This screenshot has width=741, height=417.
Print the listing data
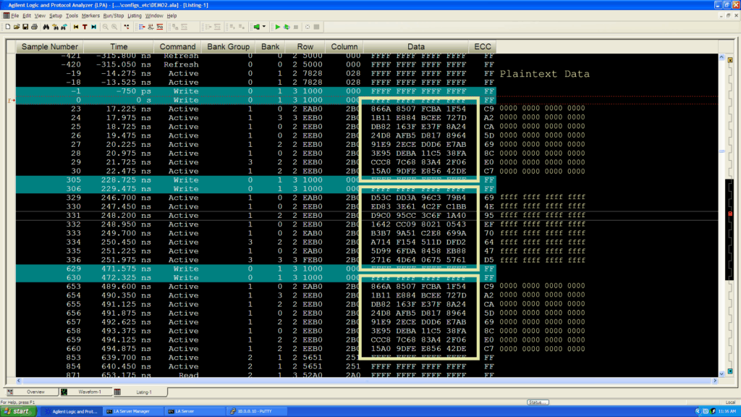(x=35, y=26)
